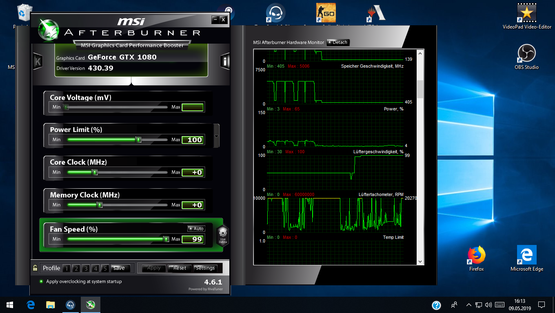Expand the Power Limit side arrow
The height and width of the screenshot is (313, 555).
[216, 136]
